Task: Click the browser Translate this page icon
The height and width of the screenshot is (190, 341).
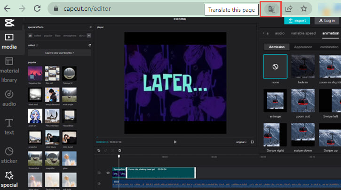Action: [270, 8]
